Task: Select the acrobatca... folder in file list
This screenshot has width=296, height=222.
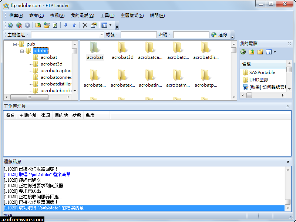Action: coord(150,51)
